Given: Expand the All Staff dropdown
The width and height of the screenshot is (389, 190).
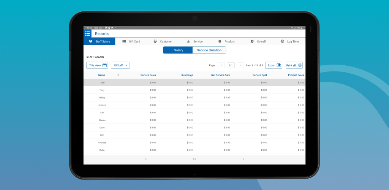Looking at the screenshot, I should point(120,65).
